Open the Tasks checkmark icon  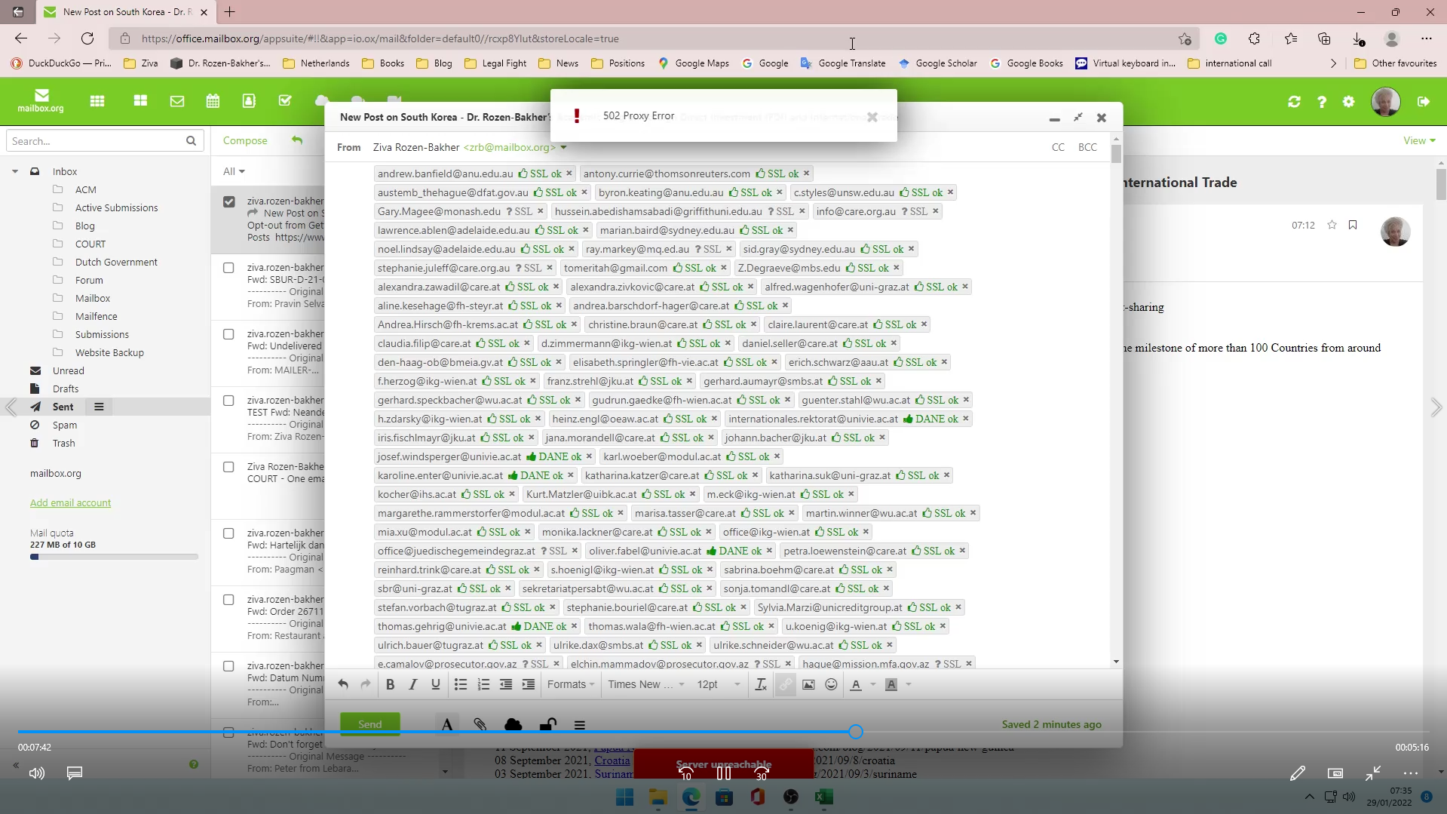[285, 101]
